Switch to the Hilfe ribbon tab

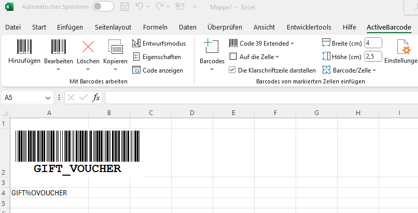[350, 27]
